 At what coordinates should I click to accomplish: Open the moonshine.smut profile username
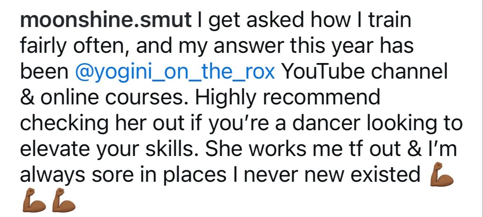[x=106, y=20]
